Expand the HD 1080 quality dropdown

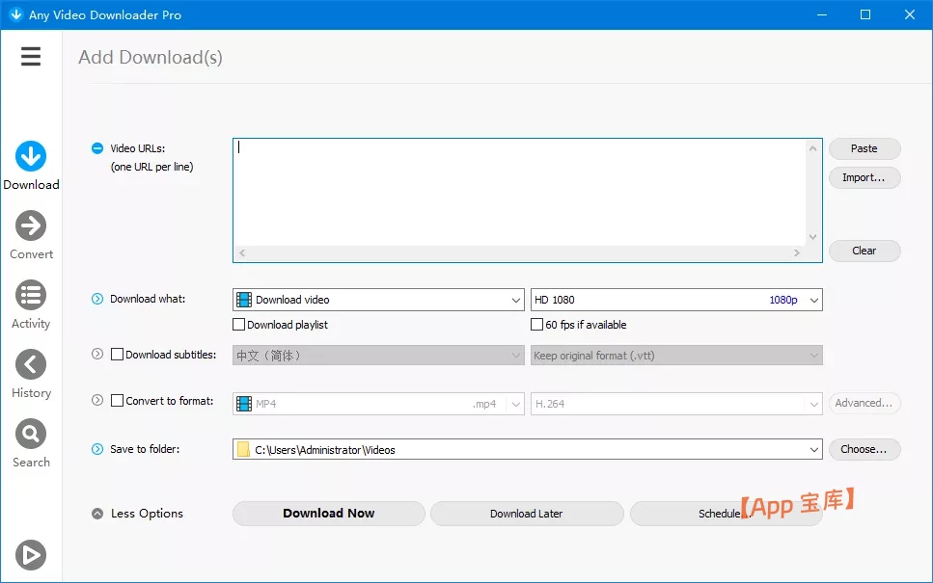(x=675, y=300)
